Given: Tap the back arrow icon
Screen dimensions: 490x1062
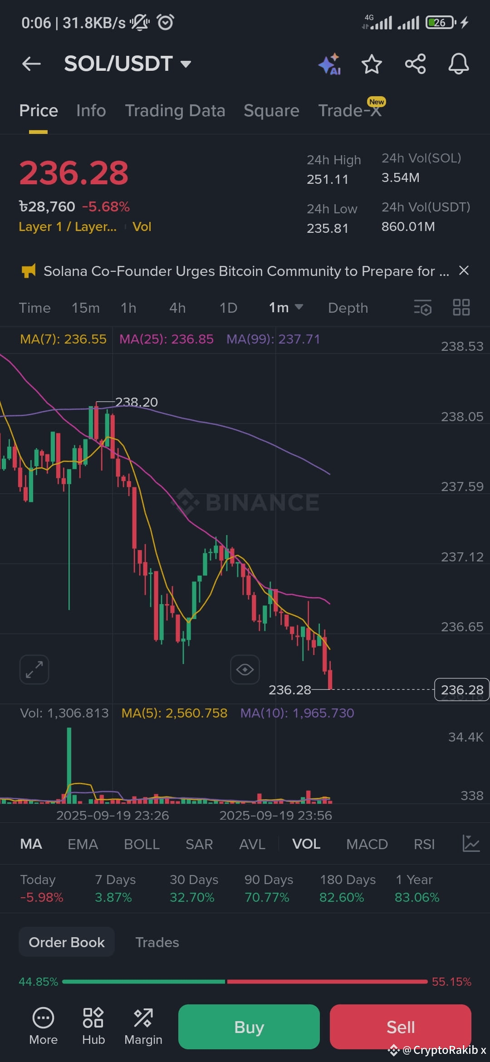Looking at the screenshot, I should coord(31,64).
